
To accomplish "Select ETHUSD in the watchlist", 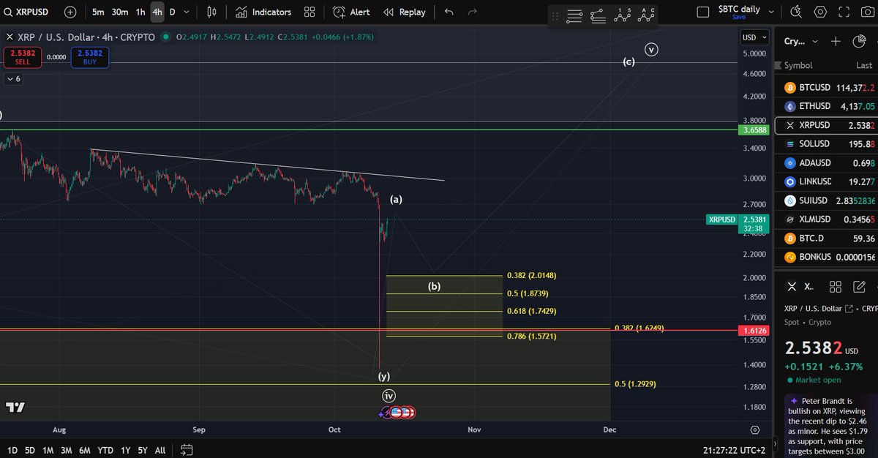I will (x=828, y=106).
